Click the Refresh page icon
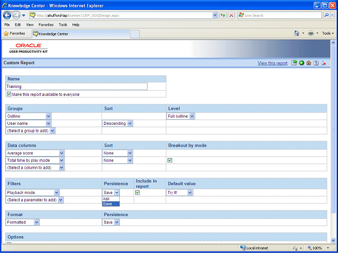The width and height of the screenshot is (338, 253). pos(223,15)
